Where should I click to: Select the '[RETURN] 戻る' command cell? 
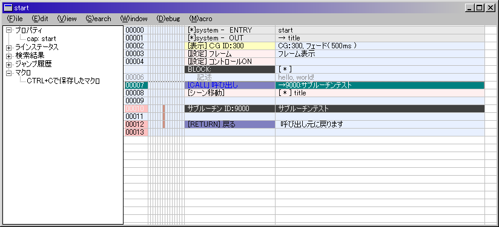[x=230, y=124]
